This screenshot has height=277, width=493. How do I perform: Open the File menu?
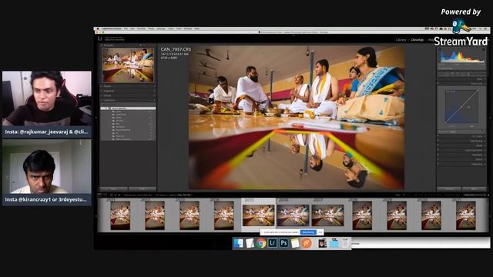[126, 28]
